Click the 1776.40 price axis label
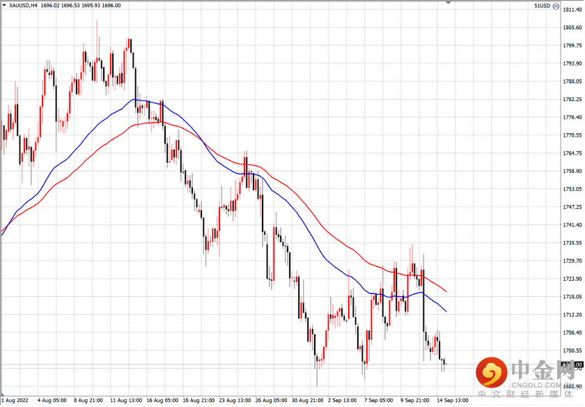The height and width of the screenshot is (407, 585). (572, 117)
